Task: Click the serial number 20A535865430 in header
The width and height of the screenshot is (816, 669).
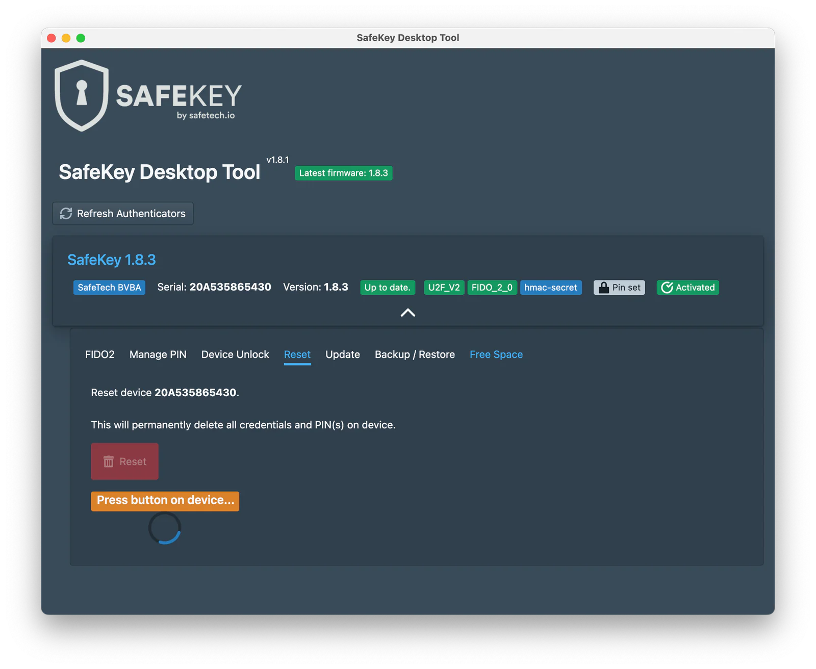Action: pos(231,287)
